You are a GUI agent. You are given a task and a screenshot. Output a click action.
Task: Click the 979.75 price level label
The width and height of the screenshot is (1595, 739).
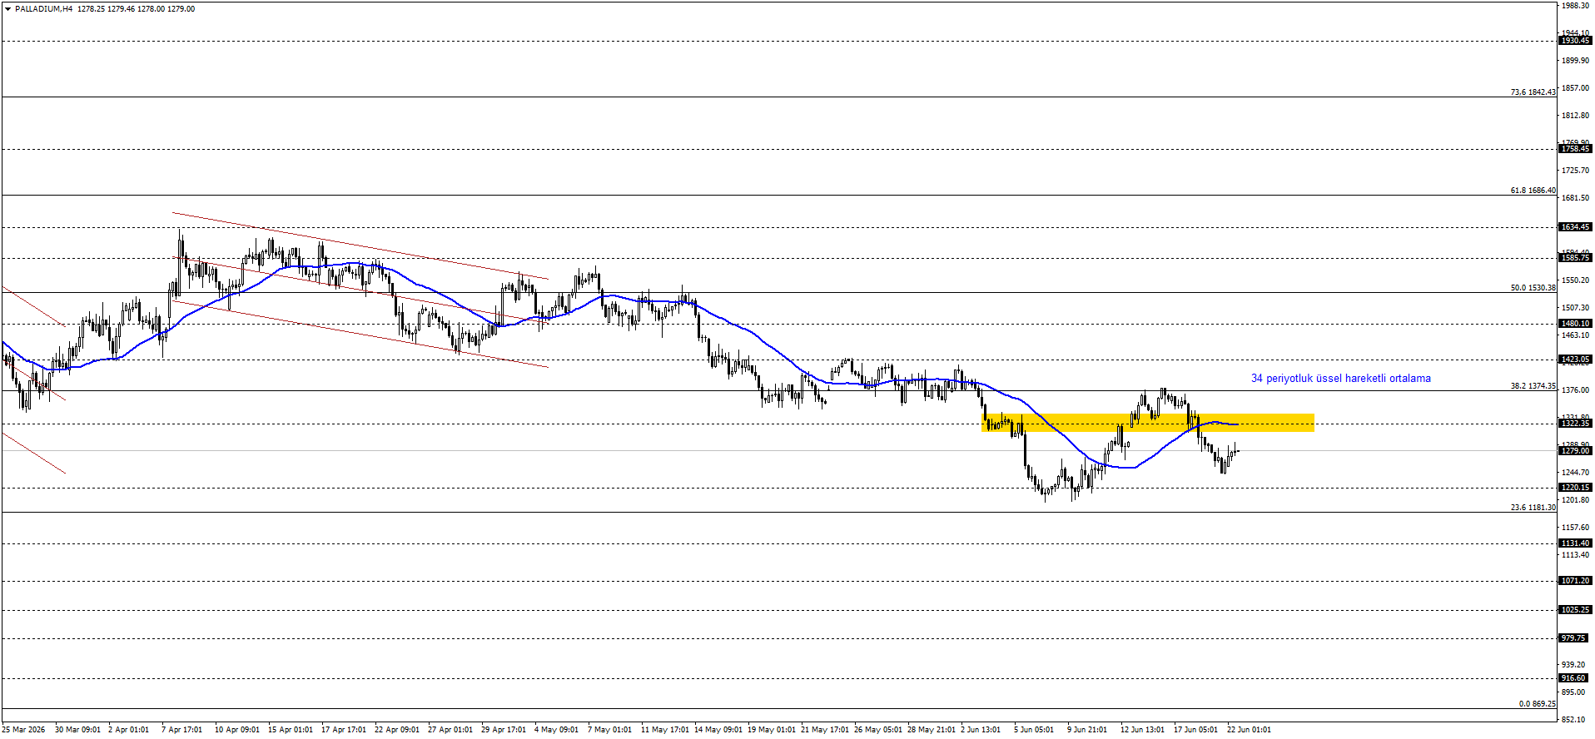pos(1573,638)
